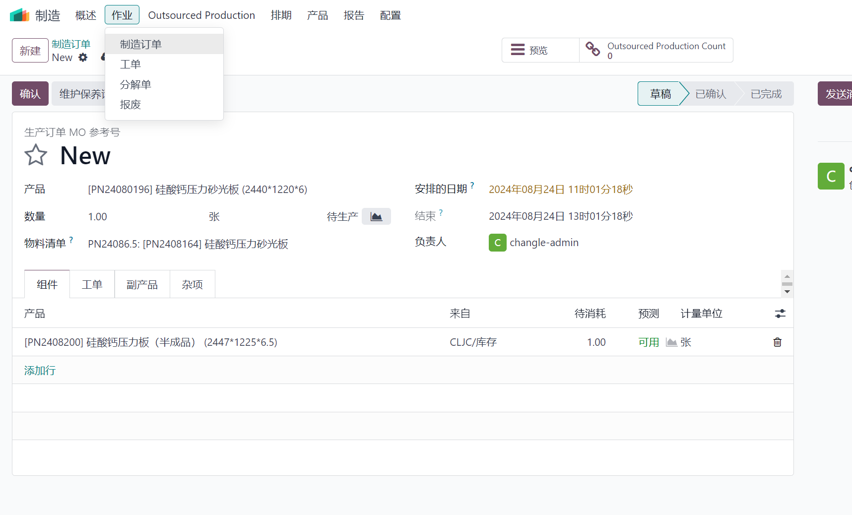
Task: Open the 排期 menu
Action: [281, 15]
